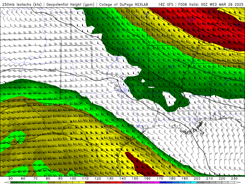This screenshot has height=184, width=245.
Task: Click the '190' value on the legend scale
Action: click(185, 178)
